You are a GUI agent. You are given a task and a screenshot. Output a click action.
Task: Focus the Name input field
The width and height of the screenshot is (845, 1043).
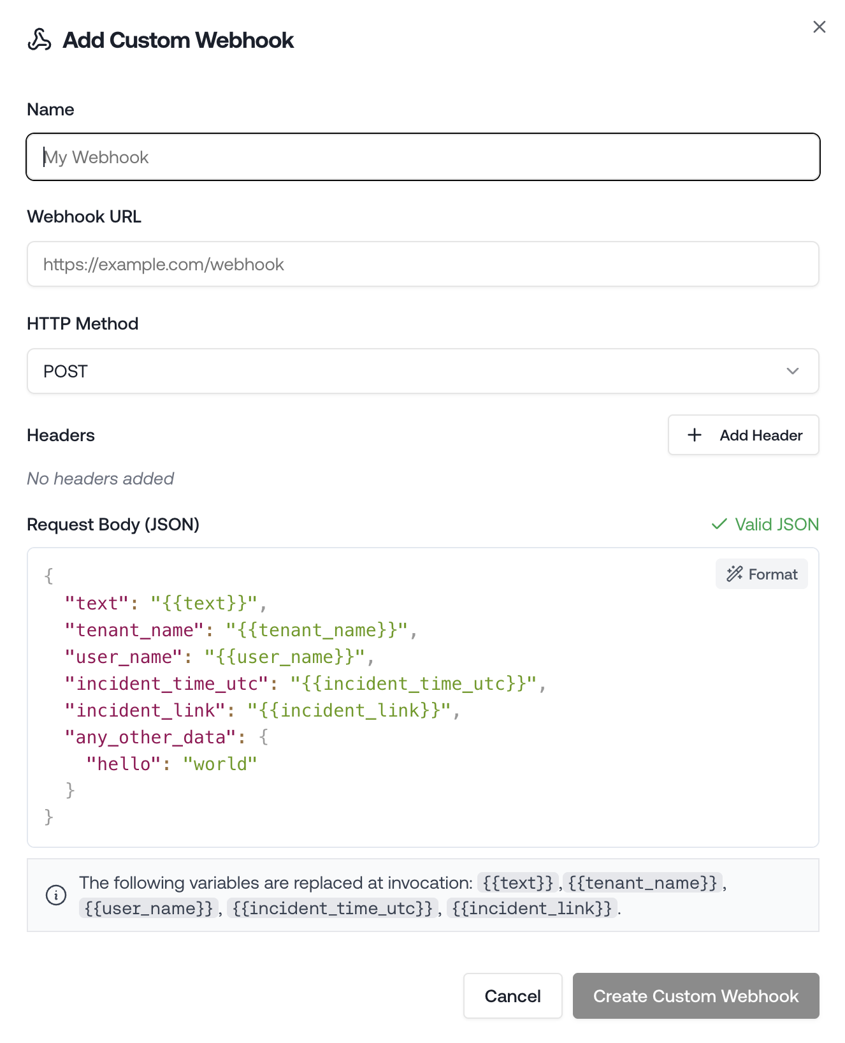(423, 157)
